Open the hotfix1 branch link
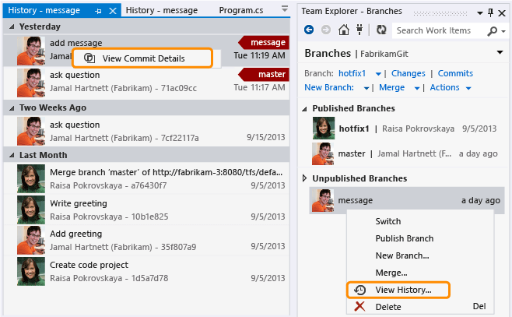This screenshot has height=317, width=512. click(352, 73)
